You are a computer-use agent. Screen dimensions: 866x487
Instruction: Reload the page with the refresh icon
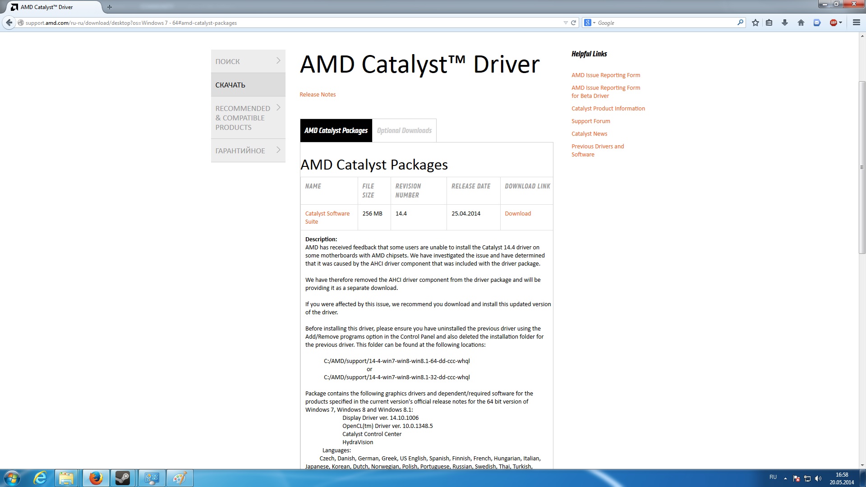[x=574, y=23]
